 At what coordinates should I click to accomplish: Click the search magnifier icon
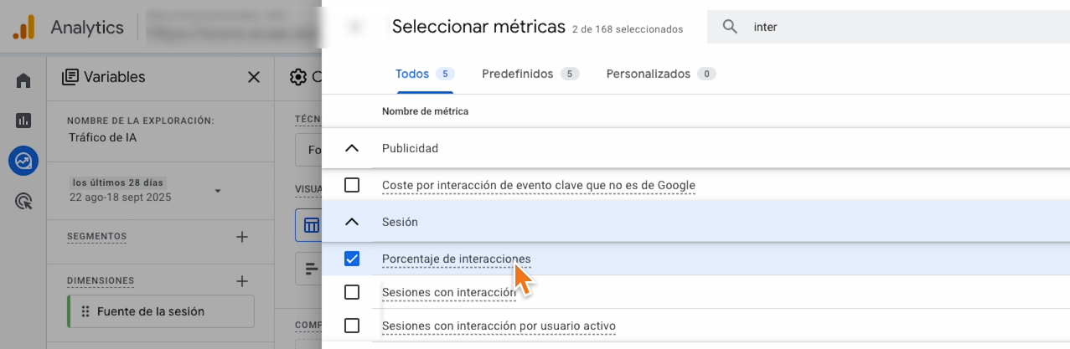(x=730, y=27)
